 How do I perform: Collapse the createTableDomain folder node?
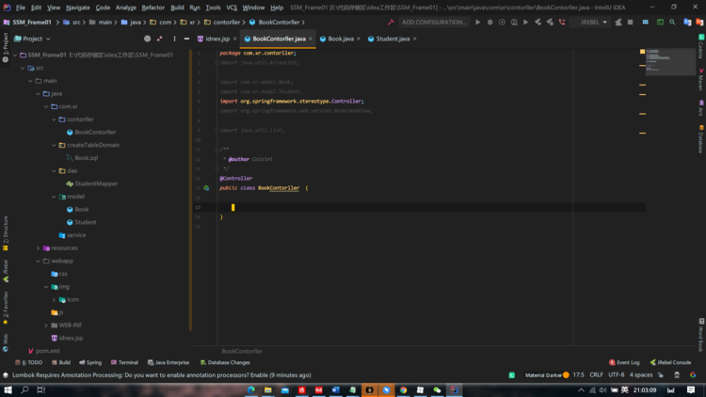click(54, 145)
